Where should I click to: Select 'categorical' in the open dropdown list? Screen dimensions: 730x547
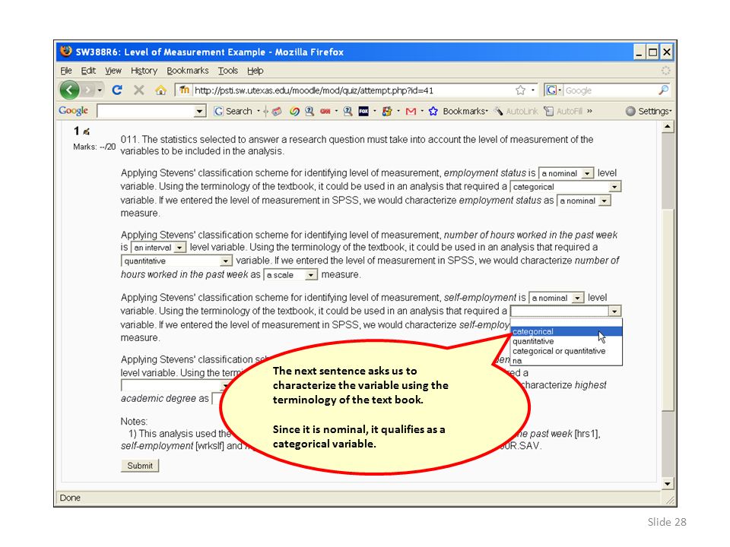pos(566,332)
